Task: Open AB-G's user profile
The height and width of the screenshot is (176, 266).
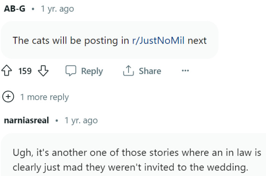Action: pyautogui.click(x=15, y=9)
